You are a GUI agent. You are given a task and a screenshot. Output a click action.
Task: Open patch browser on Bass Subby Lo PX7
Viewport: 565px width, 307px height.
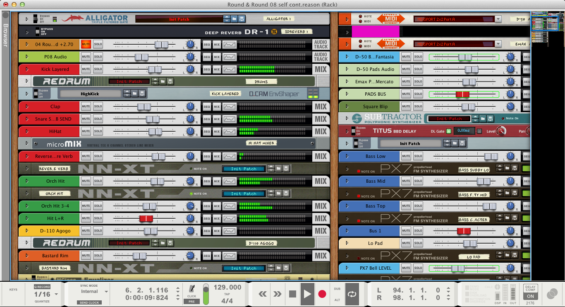coord(507,169)
